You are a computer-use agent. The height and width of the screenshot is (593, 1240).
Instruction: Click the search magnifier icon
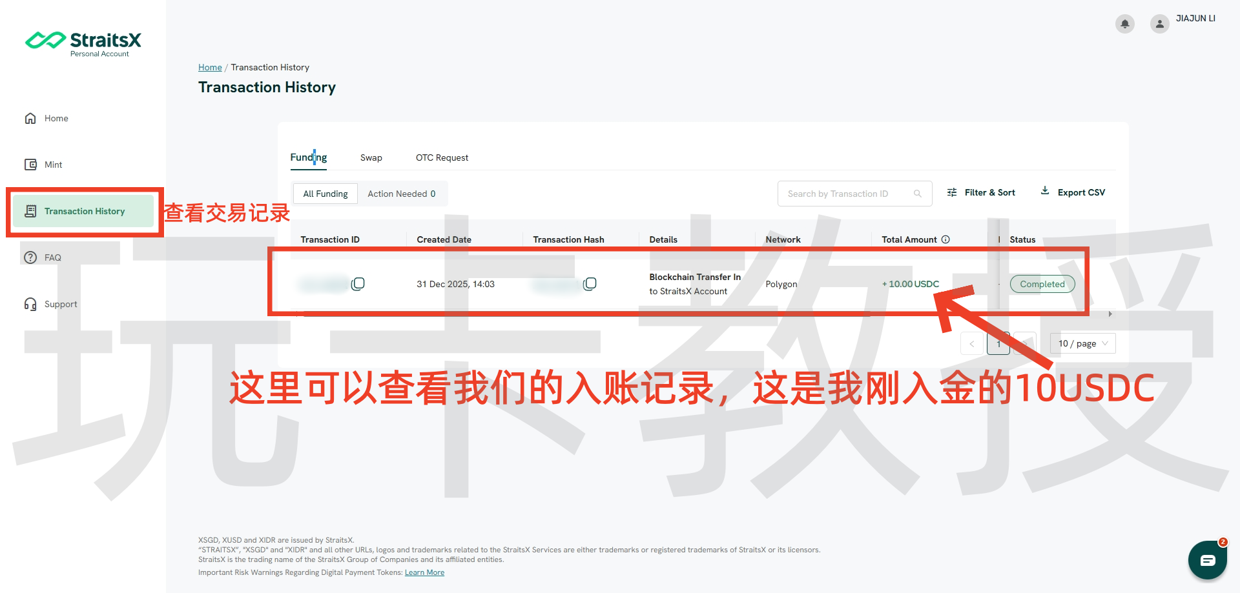[917, 194]
